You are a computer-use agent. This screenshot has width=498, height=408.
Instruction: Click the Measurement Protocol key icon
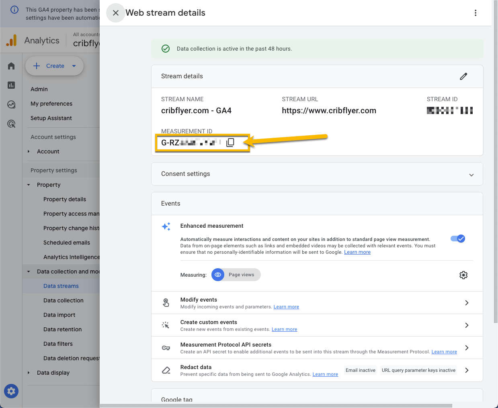click(x=166, y=348)
